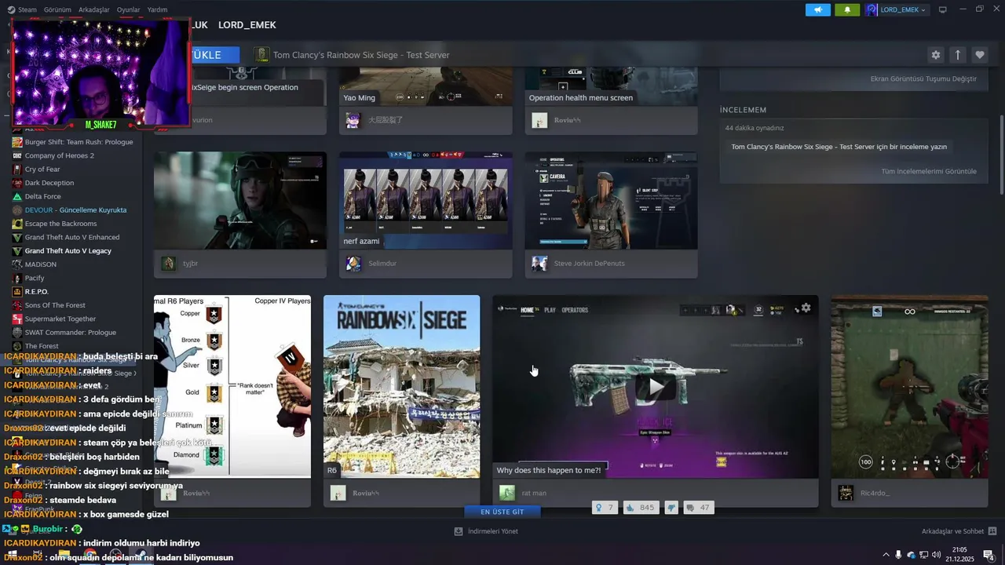1005x565 pixels.
Task: Open Ric4rdo_'s profile avatar
Action: coord(846,493)
